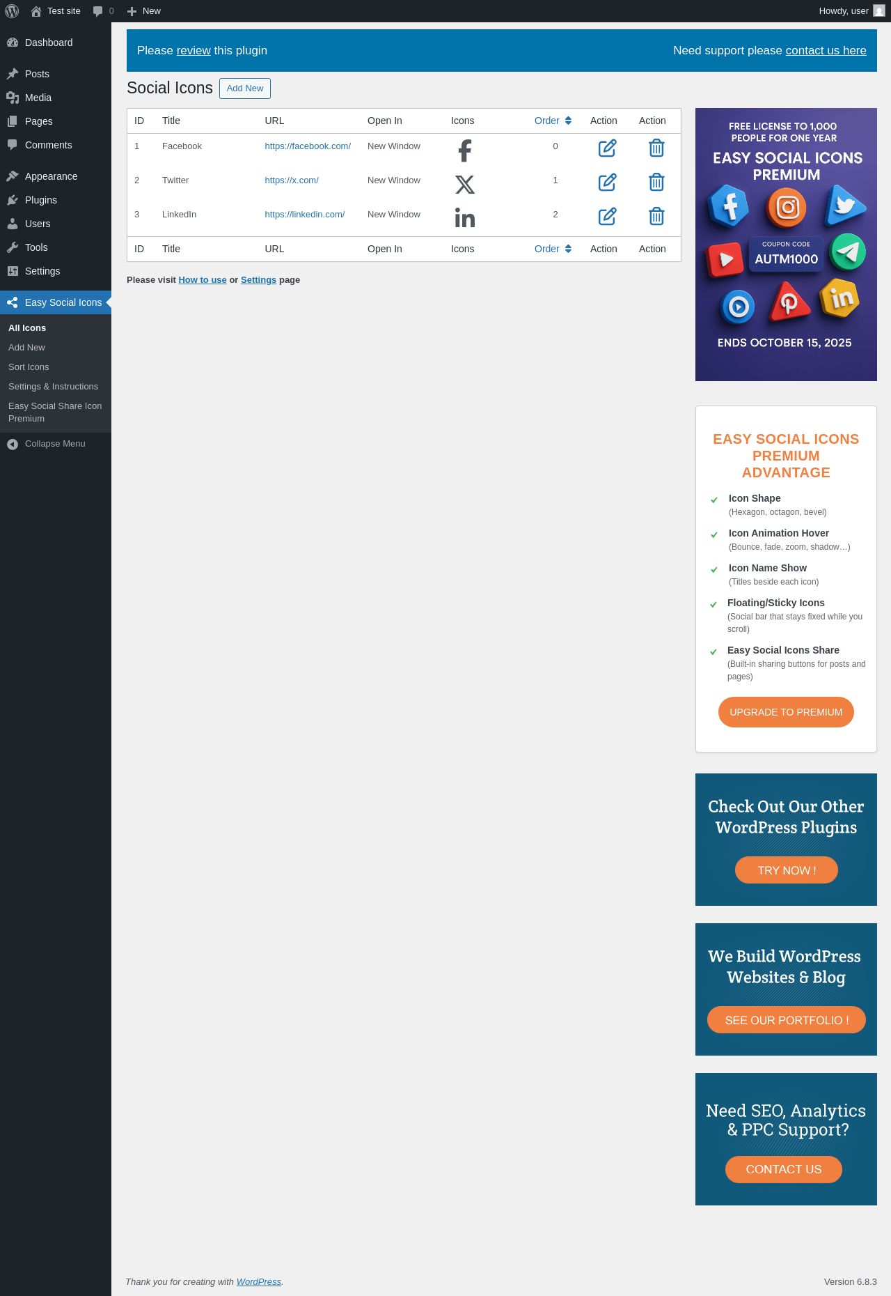Click Add New button beside Social Icons
The width and height of the screenshot is (891, 1296).
(x=245, y=88)
